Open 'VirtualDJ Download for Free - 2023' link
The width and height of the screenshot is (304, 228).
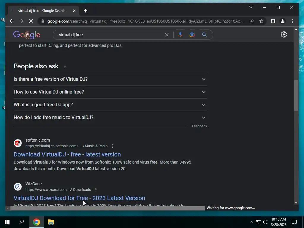click(79, 198)
